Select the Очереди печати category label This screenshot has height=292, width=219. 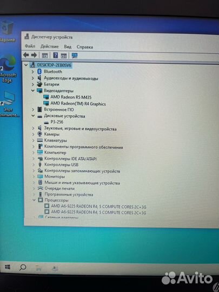click(59, 189)
